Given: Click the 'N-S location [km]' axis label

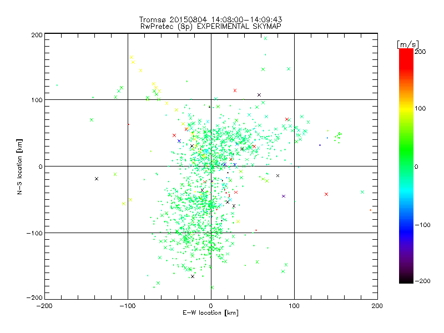Looking at the screenshot, I should (19, 167).
